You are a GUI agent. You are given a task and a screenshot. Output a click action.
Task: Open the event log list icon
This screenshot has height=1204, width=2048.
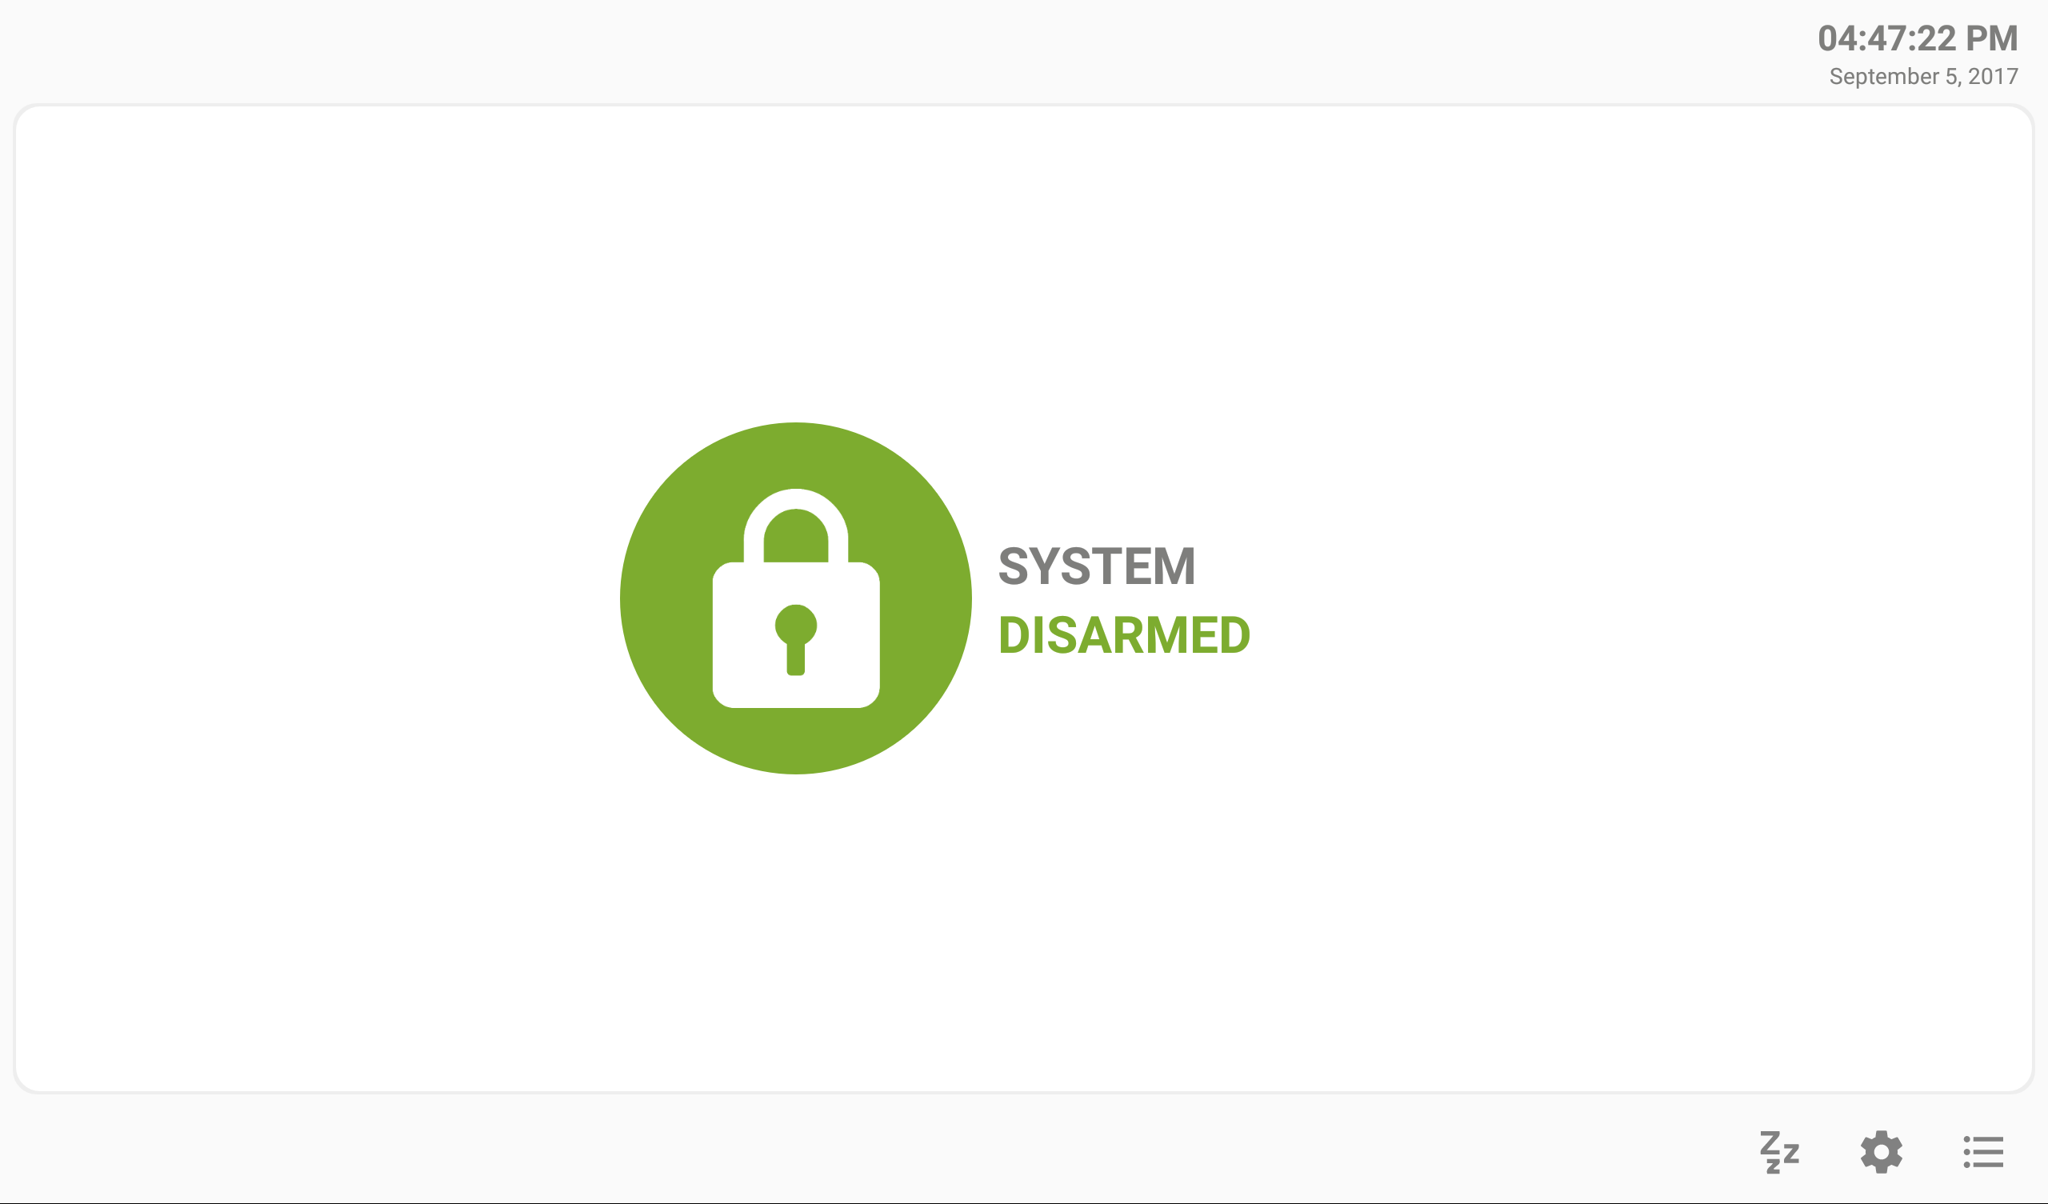(1984, 1152)
